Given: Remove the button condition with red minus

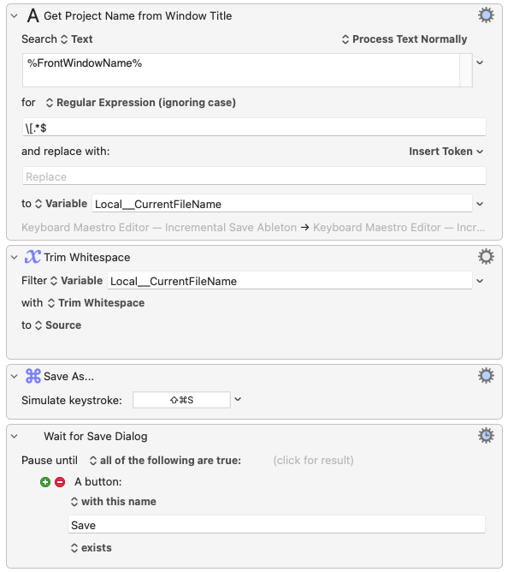Looking at the screenshot, I should click(60, 482).
